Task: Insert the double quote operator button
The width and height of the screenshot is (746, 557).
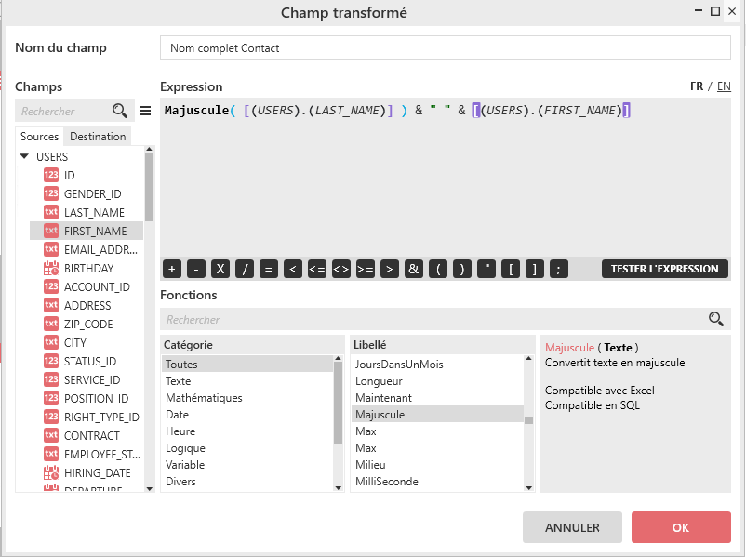Action: (486, 269)
